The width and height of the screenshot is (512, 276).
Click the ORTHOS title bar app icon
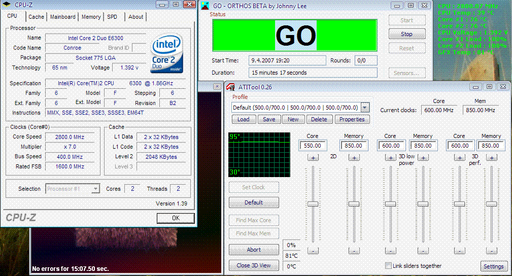[x=205, y=6]
